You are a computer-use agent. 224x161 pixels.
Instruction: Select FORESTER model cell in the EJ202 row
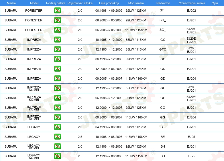click(34, 11)
